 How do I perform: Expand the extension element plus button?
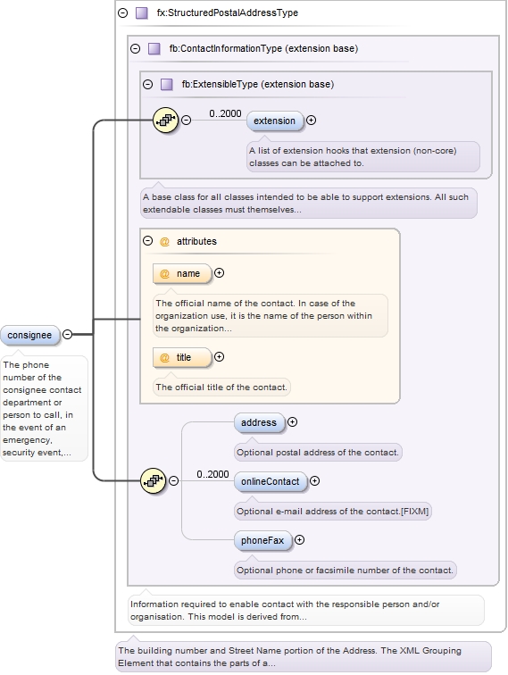311,121
